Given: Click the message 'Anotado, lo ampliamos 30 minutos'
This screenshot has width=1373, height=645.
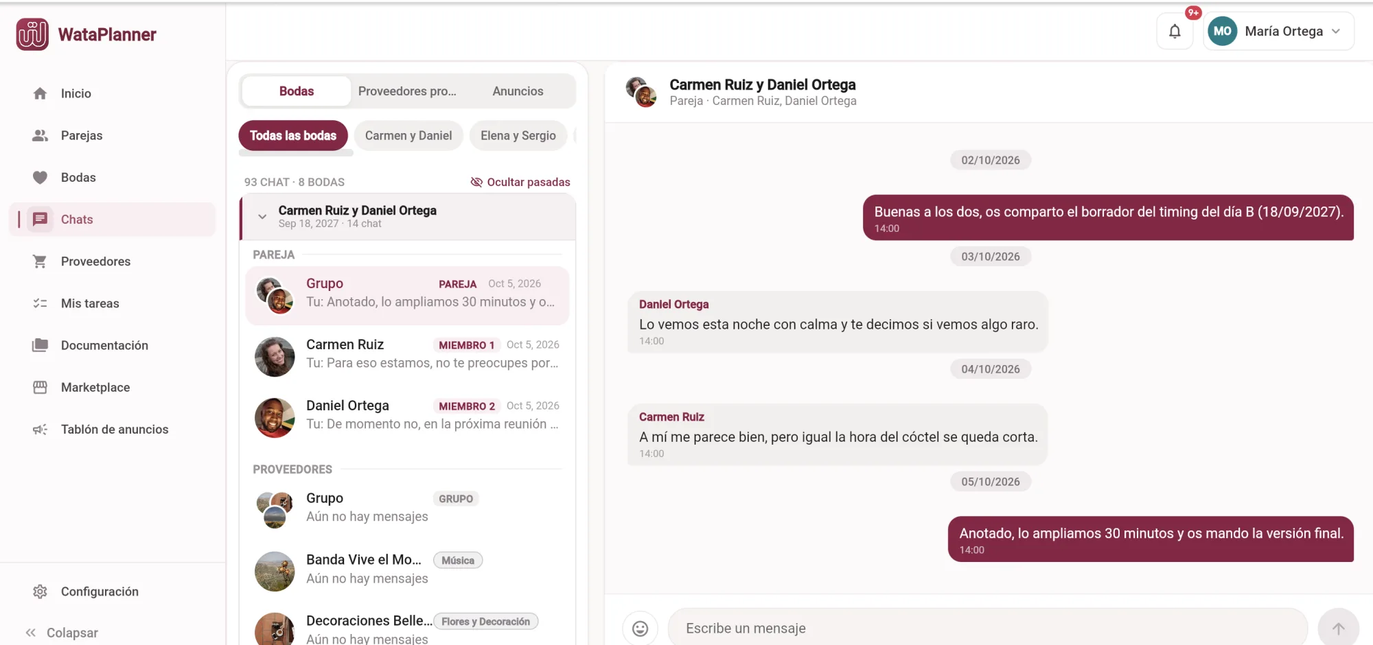Looking at the screenshot, I should (1151, 539).
